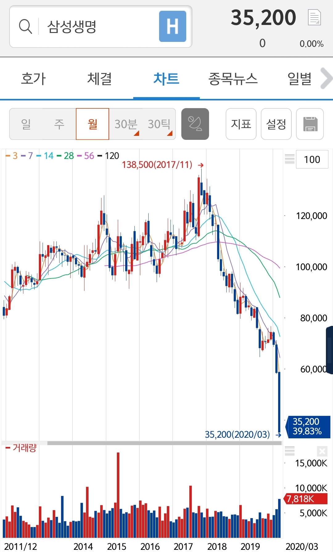Tap the save floppy disk icon
Image resolution: width=333 pixels, height=552 pixels.
click(x=310, y=124)
